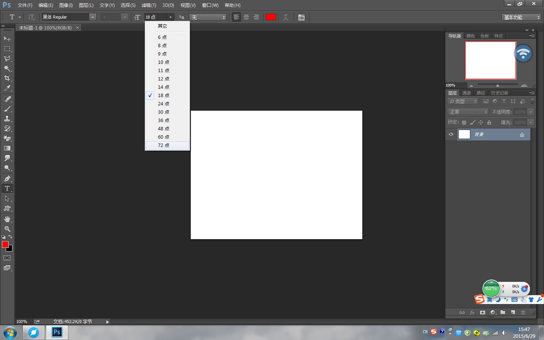544x340 pixels.
Task: Open the opacity slider dropdown
Action: click(x=531, y=112)
